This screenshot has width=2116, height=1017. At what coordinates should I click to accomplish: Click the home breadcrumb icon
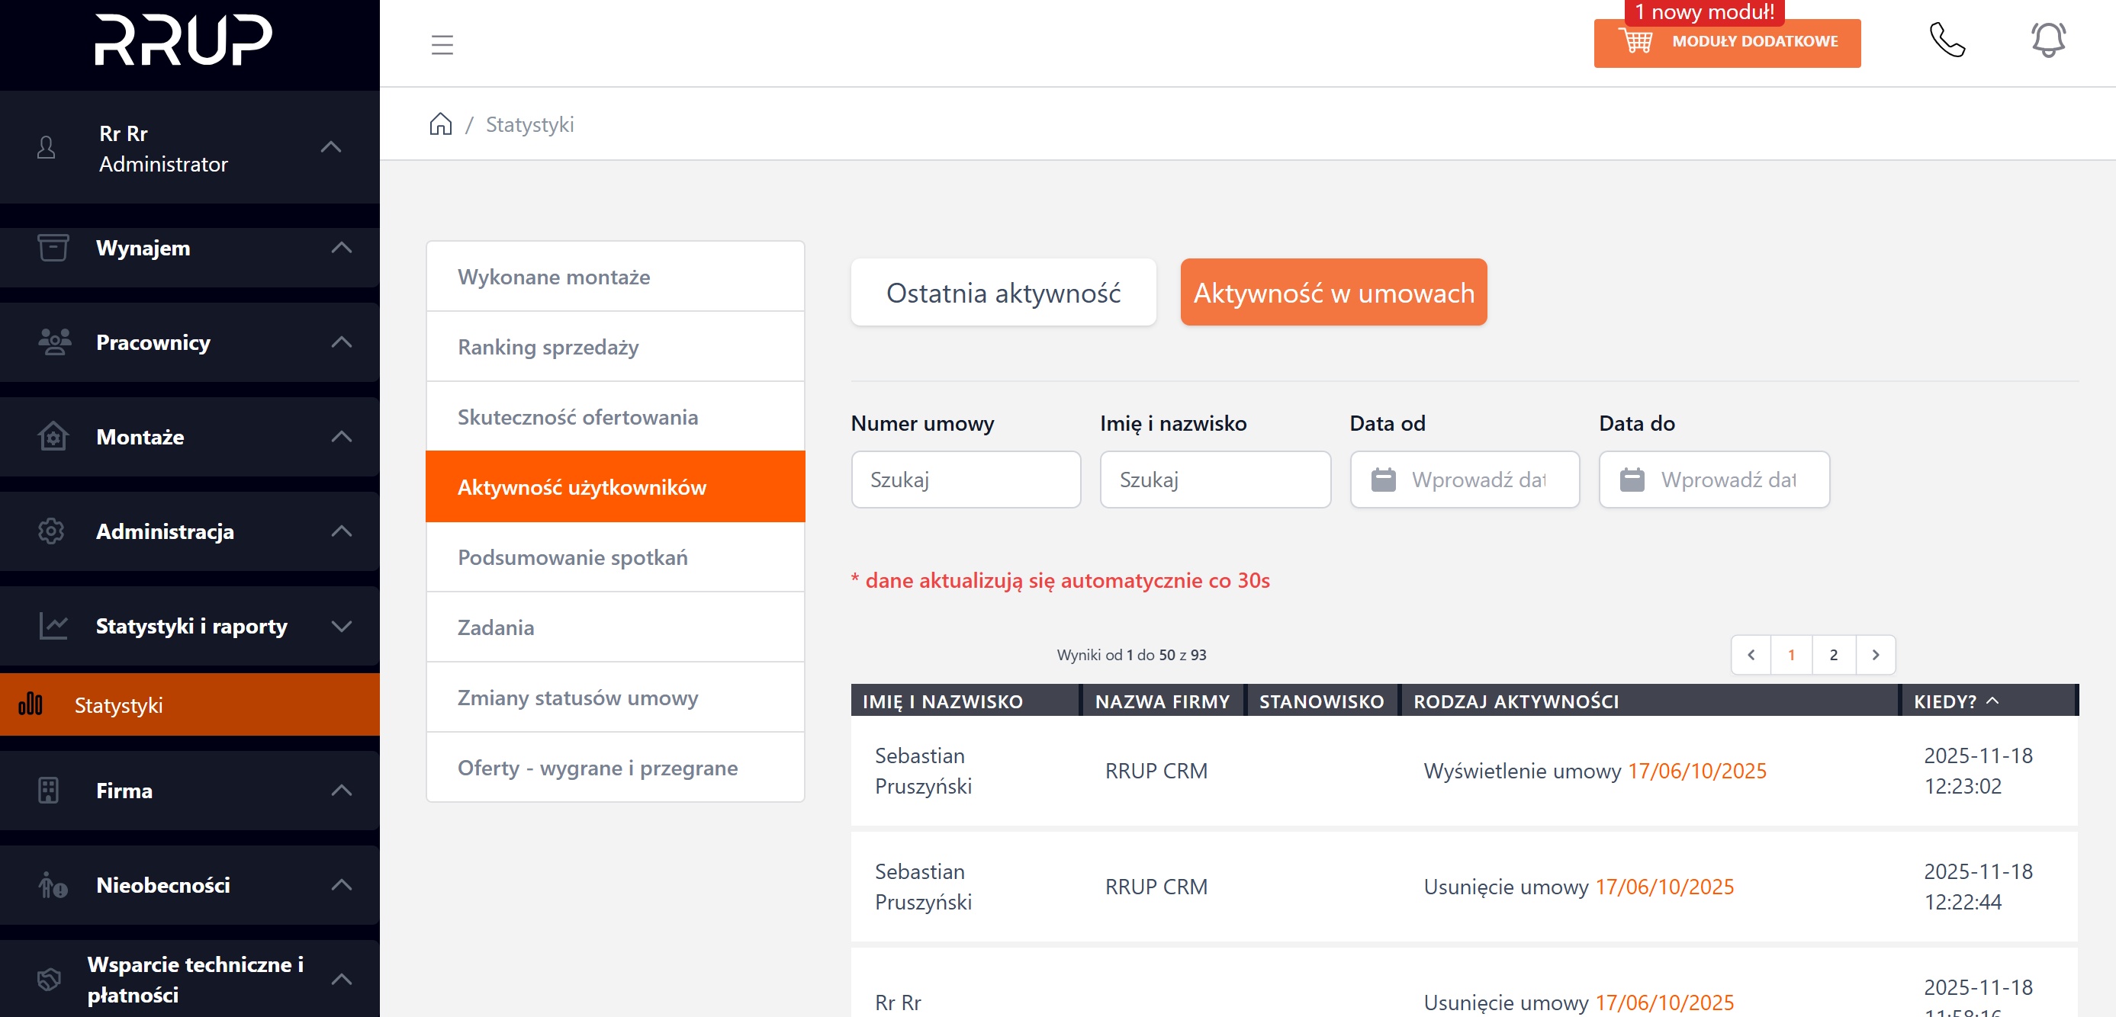(440, 124)
